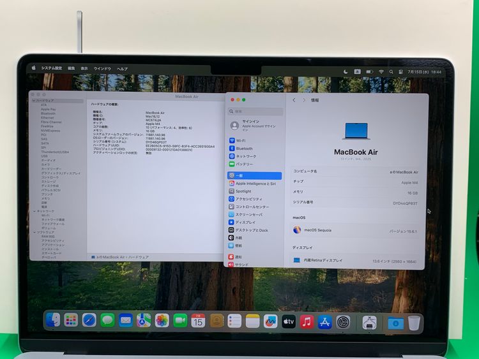This screenshot has width=479, height=359.
Task: Select 通知 in settings sidebar
Action: click(235, 257)
